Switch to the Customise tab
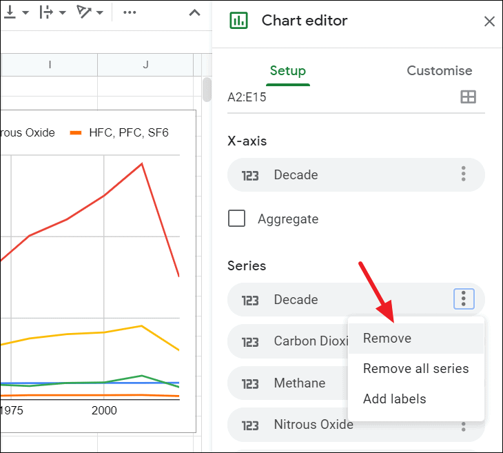Viewport: 503px width, 453px height. (439, 70)
